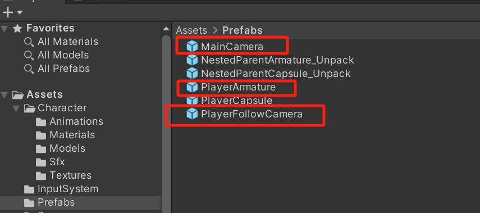
Task: Click the PlayerFollowCamera prefab cube icon
Action: (x=192, y=114)
